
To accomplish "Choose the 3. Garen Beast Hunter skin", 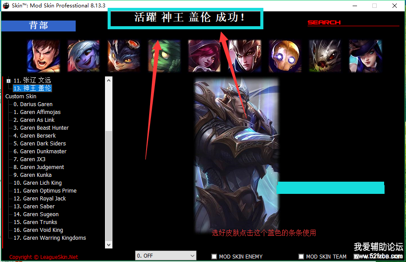I will 41,128.
